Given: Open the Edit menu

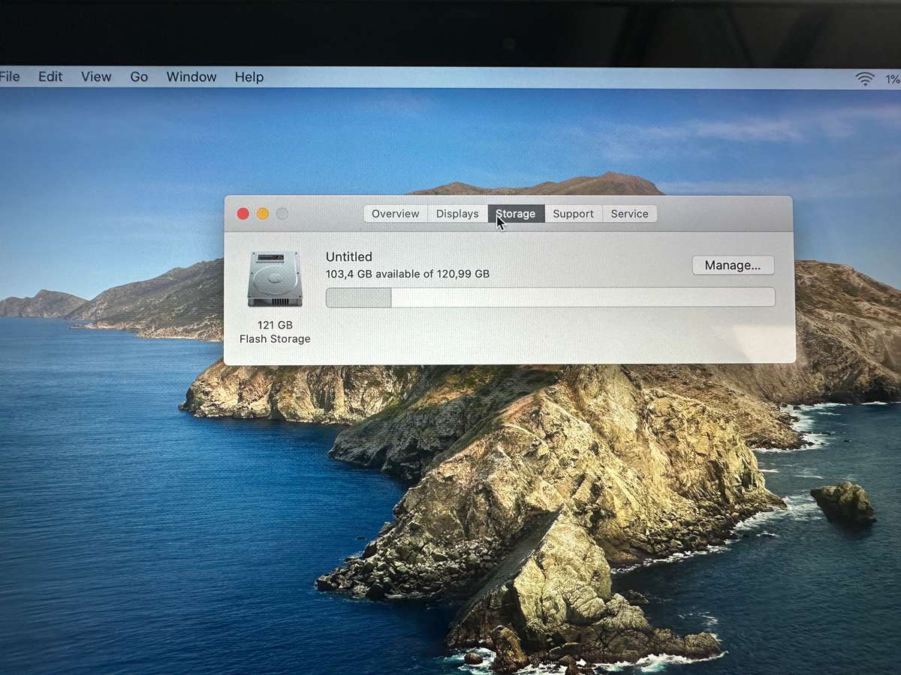Looking at the screenshot, I should pos(50,76).
